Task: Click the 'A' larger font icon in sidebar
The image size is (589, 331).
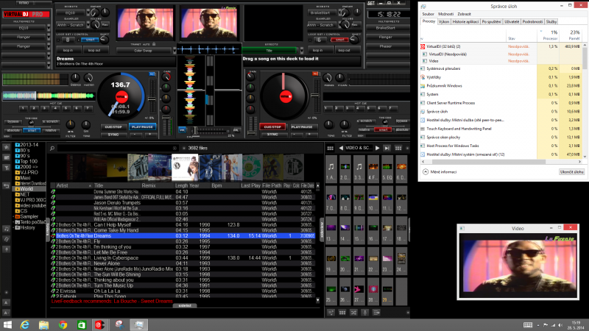Action: pyautogui.click(x=7, y=302)
